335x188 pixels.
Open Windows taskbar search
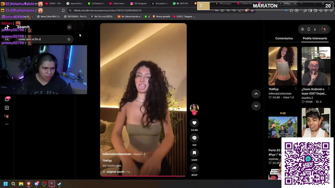pos(13,184)
